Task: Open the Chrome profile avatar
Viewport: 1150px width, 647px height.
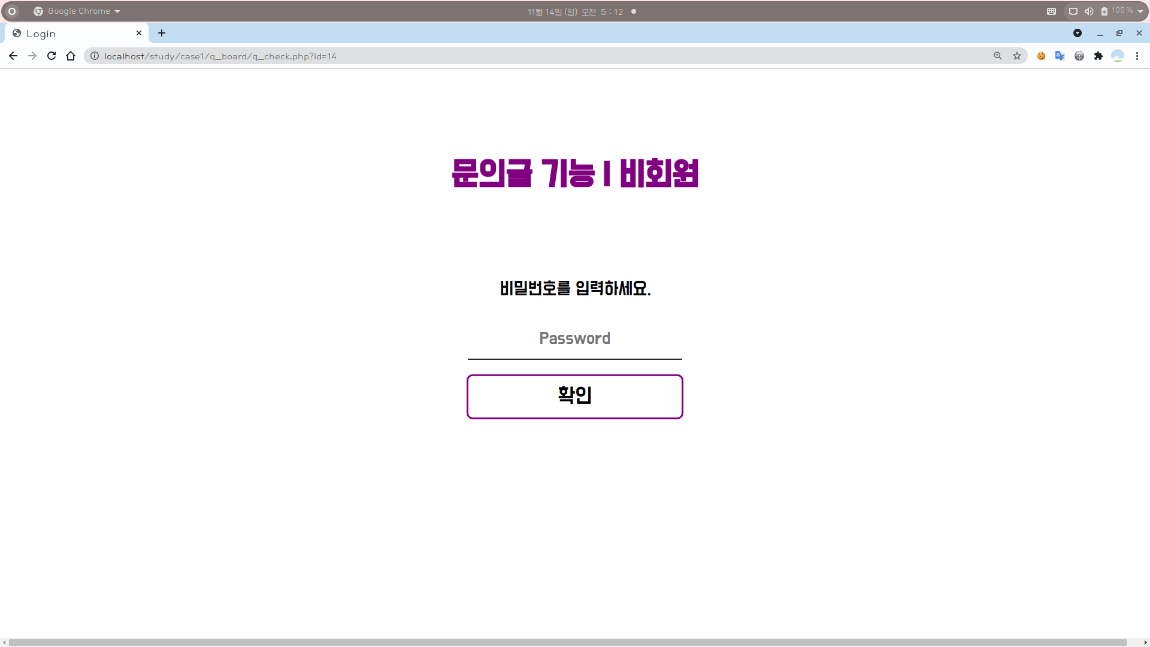Action: pos(1118,56)
